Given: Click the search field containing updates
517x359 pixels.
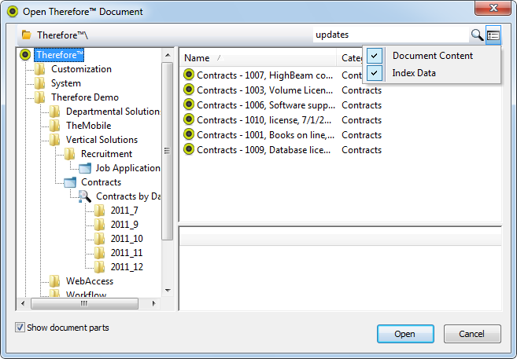Looking at the screenshot, I should pyautogui.click(x=390, y=35).
